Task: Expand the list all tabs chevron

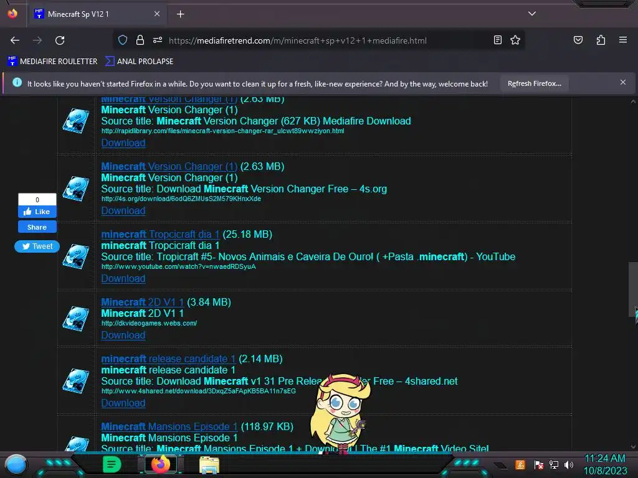Action: (532, 14)
